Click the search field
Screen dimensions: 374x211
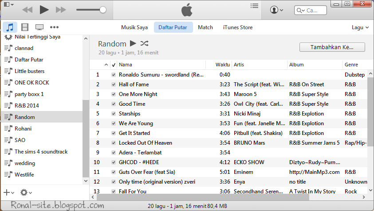[310, 10]
